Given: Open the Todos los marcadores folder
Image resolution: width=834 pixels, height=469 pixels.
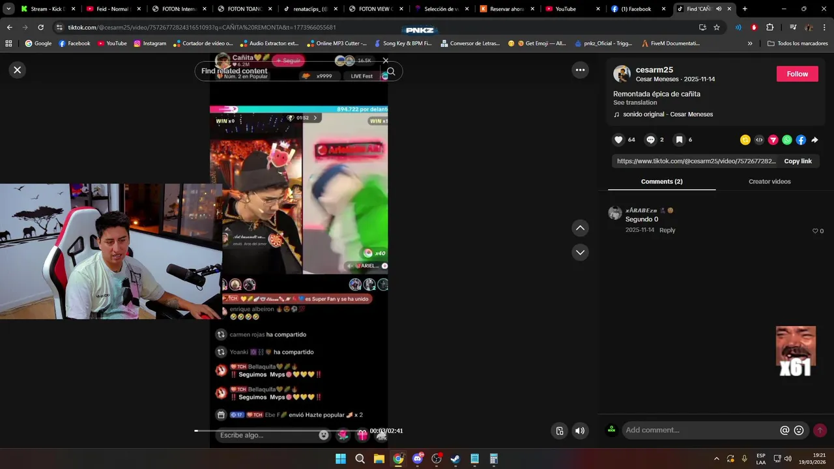Looking at the screenshot, I should tap(797, 44).
